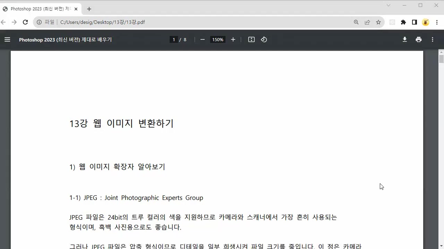444x249 pixels.
Task: Select the Photoshop 2023 tutorial tab
Action: coord(38,9)
